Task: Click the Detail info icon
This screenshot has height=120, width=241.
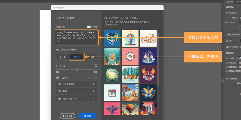Action: click(x=96, y=66)
